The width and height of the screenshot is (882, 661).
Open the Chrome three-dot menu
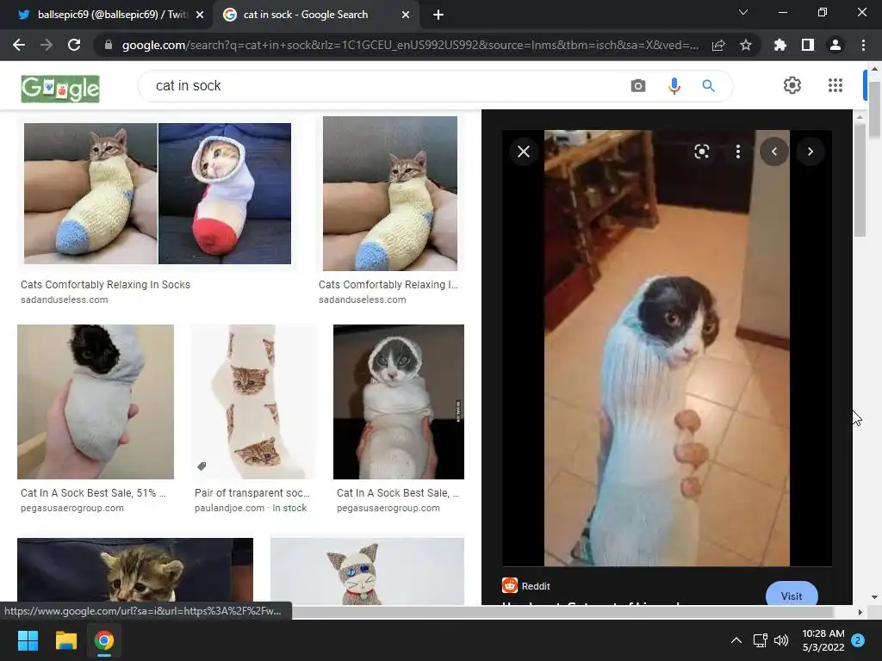pyautogui.click(x=863, y=45)
